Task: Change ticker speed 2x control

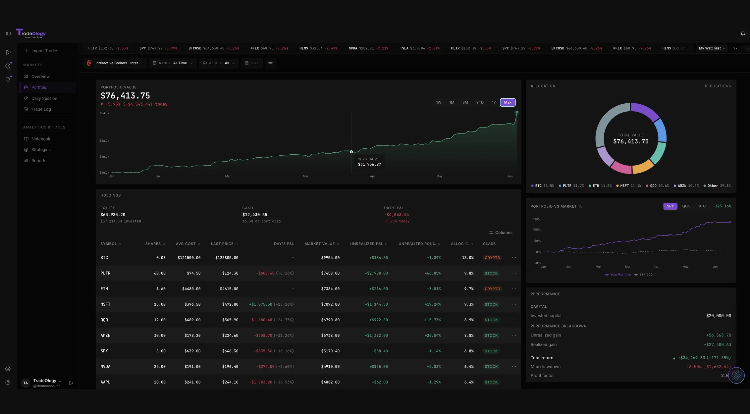Action: tap(735, 48)
